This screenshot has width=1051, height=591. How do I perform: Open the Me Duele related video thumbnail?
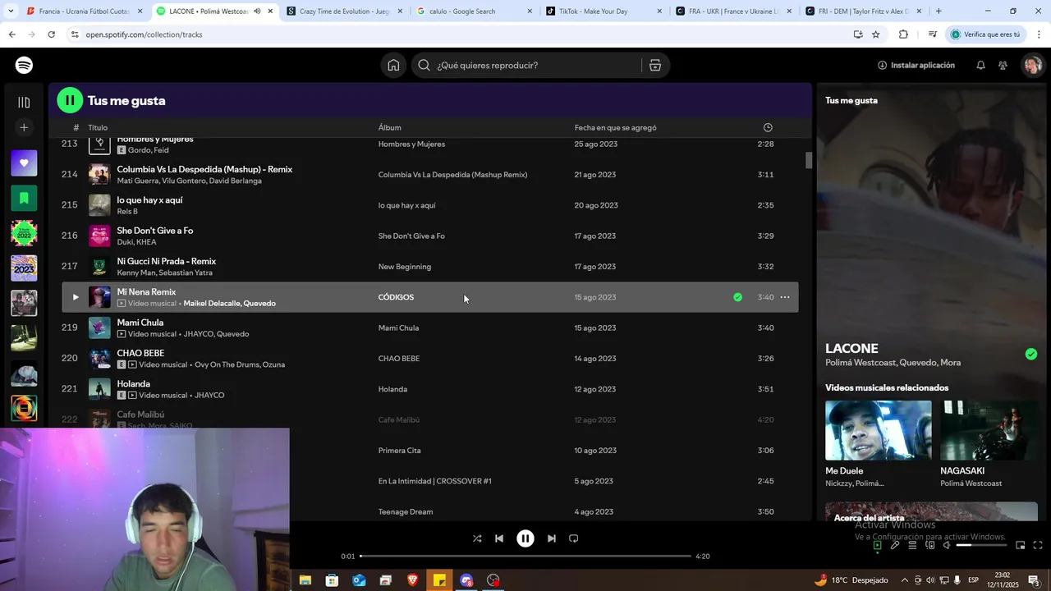879,430
